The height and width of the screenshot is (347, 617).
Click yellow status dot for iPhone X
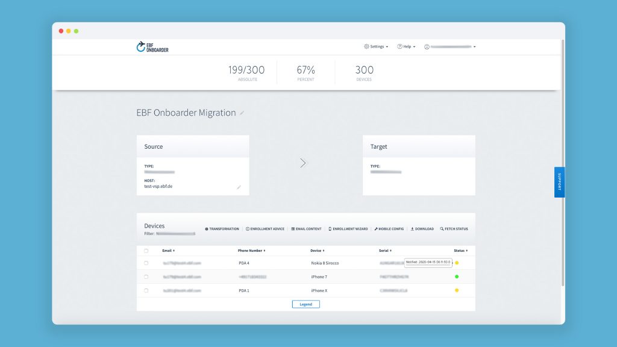457,290
